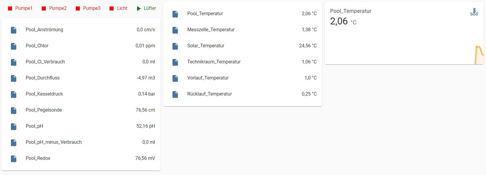
Task: Click the large 2,06 °C sensor reading
Action: (343, 21)
